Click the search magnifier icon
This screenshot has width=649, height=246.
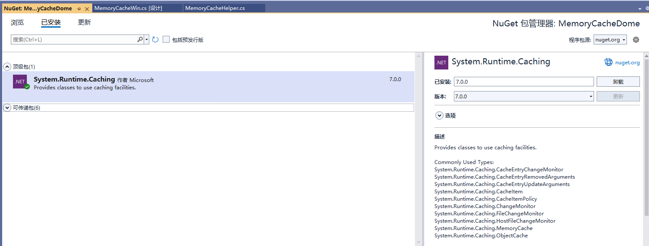point(140,39)
